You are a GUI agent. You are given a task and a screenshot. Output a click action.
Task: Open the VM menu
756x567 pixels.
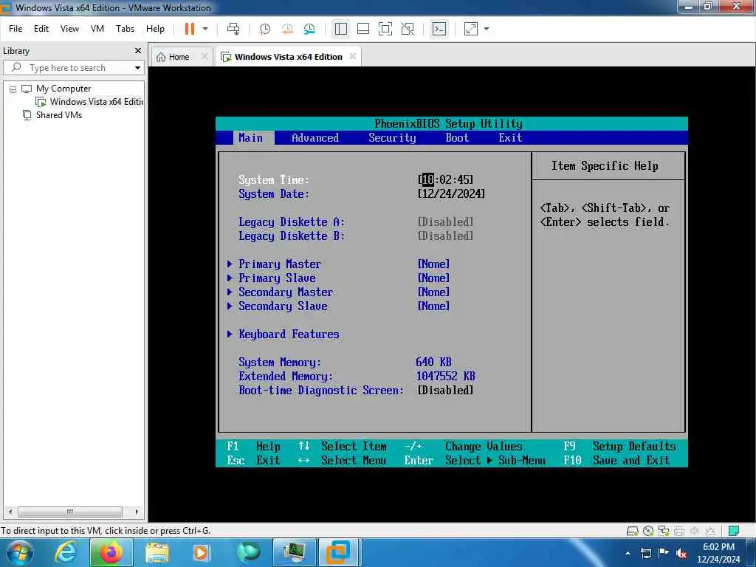(97, 29)
